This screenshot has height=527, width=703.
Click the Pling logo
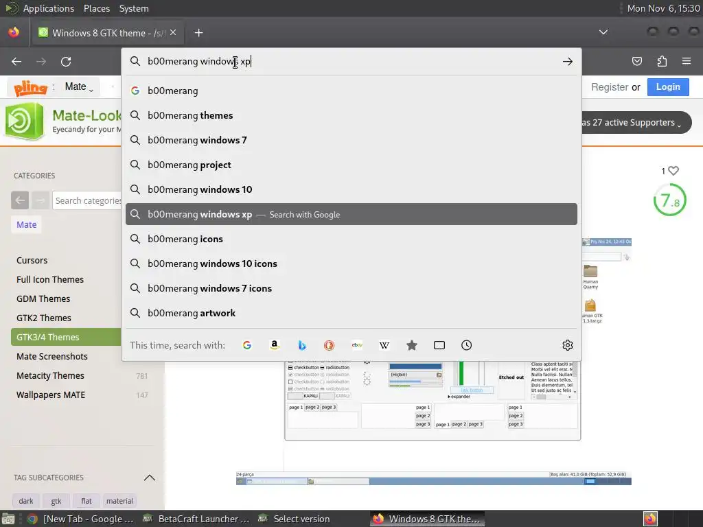30,87
